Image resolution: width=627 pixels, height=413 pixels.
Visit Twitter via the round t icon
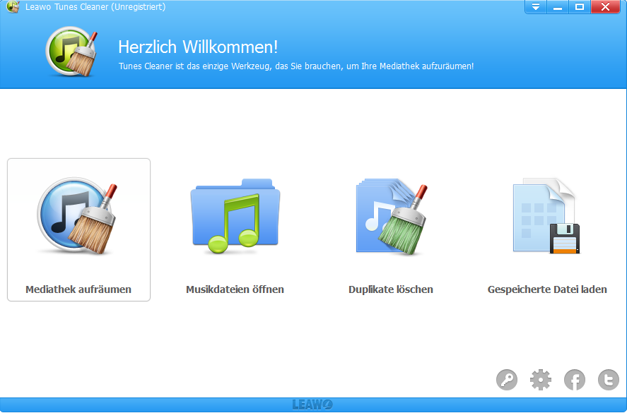(609, 379)
